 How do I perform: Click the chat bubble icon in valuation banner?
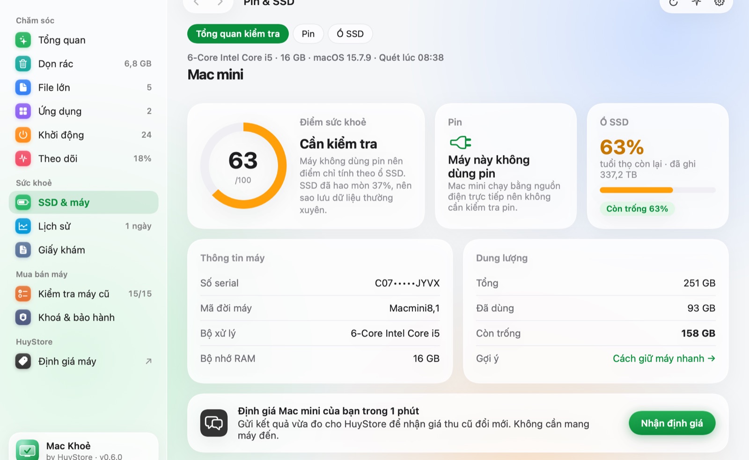pos(214,423)
